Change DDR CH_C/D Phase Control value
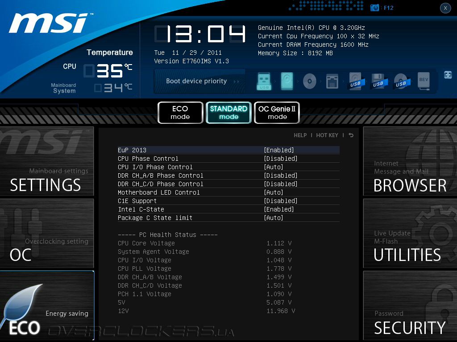The width and height of the screenshot is (457, 342). point(281,184)
